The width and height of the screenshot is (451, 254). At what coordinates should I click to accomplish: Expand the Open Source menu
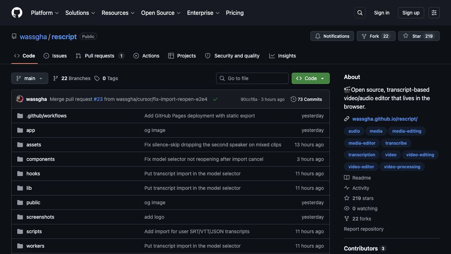pyautogui.click(x=161, y=13)
